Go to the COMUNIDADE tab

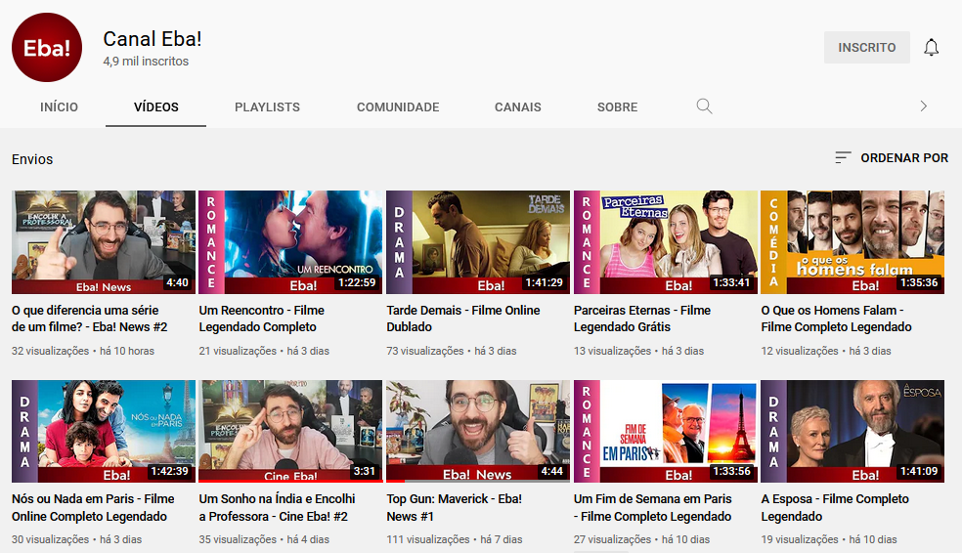tap(398, 106)
